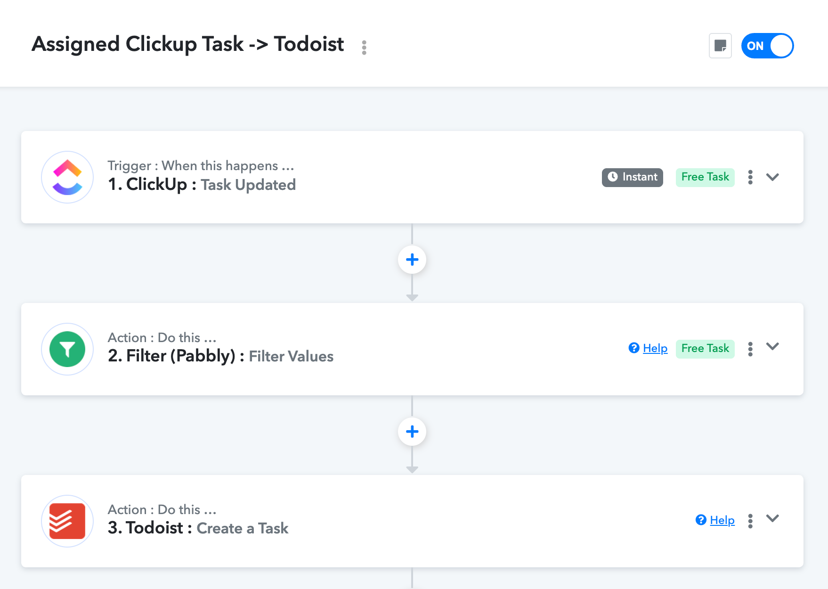Open three-dot options for Filter step
Image resolution: width=828 pixels, height=589 pixels.
tap(750, 349)
